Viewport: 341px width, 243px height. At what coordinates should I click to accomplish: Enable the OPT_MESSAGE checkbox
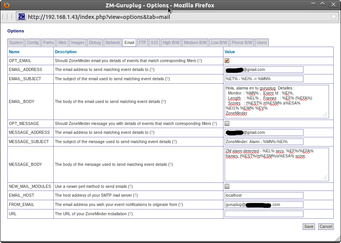coord(227,123)
